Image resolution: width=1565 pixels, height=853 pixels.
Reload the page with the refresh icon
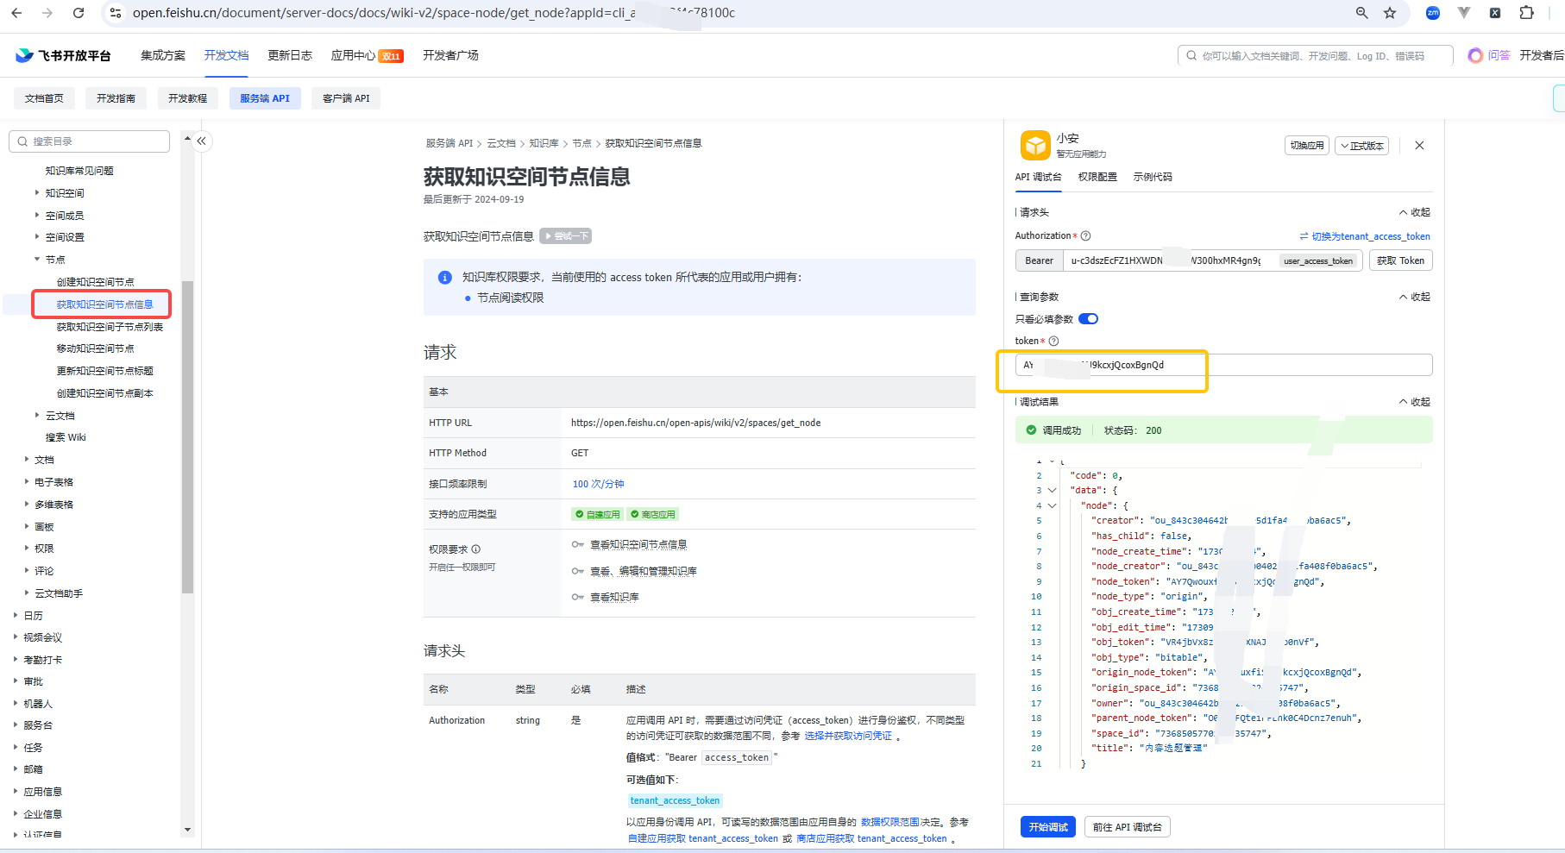pos(79,13)
